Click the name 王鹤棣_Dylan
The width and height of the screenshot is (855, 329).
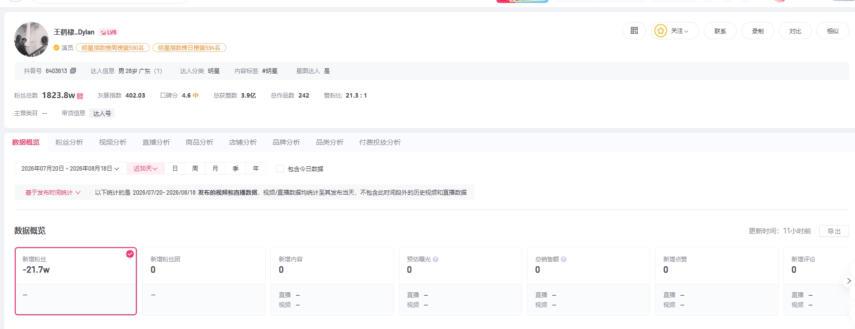click(74, 32)
